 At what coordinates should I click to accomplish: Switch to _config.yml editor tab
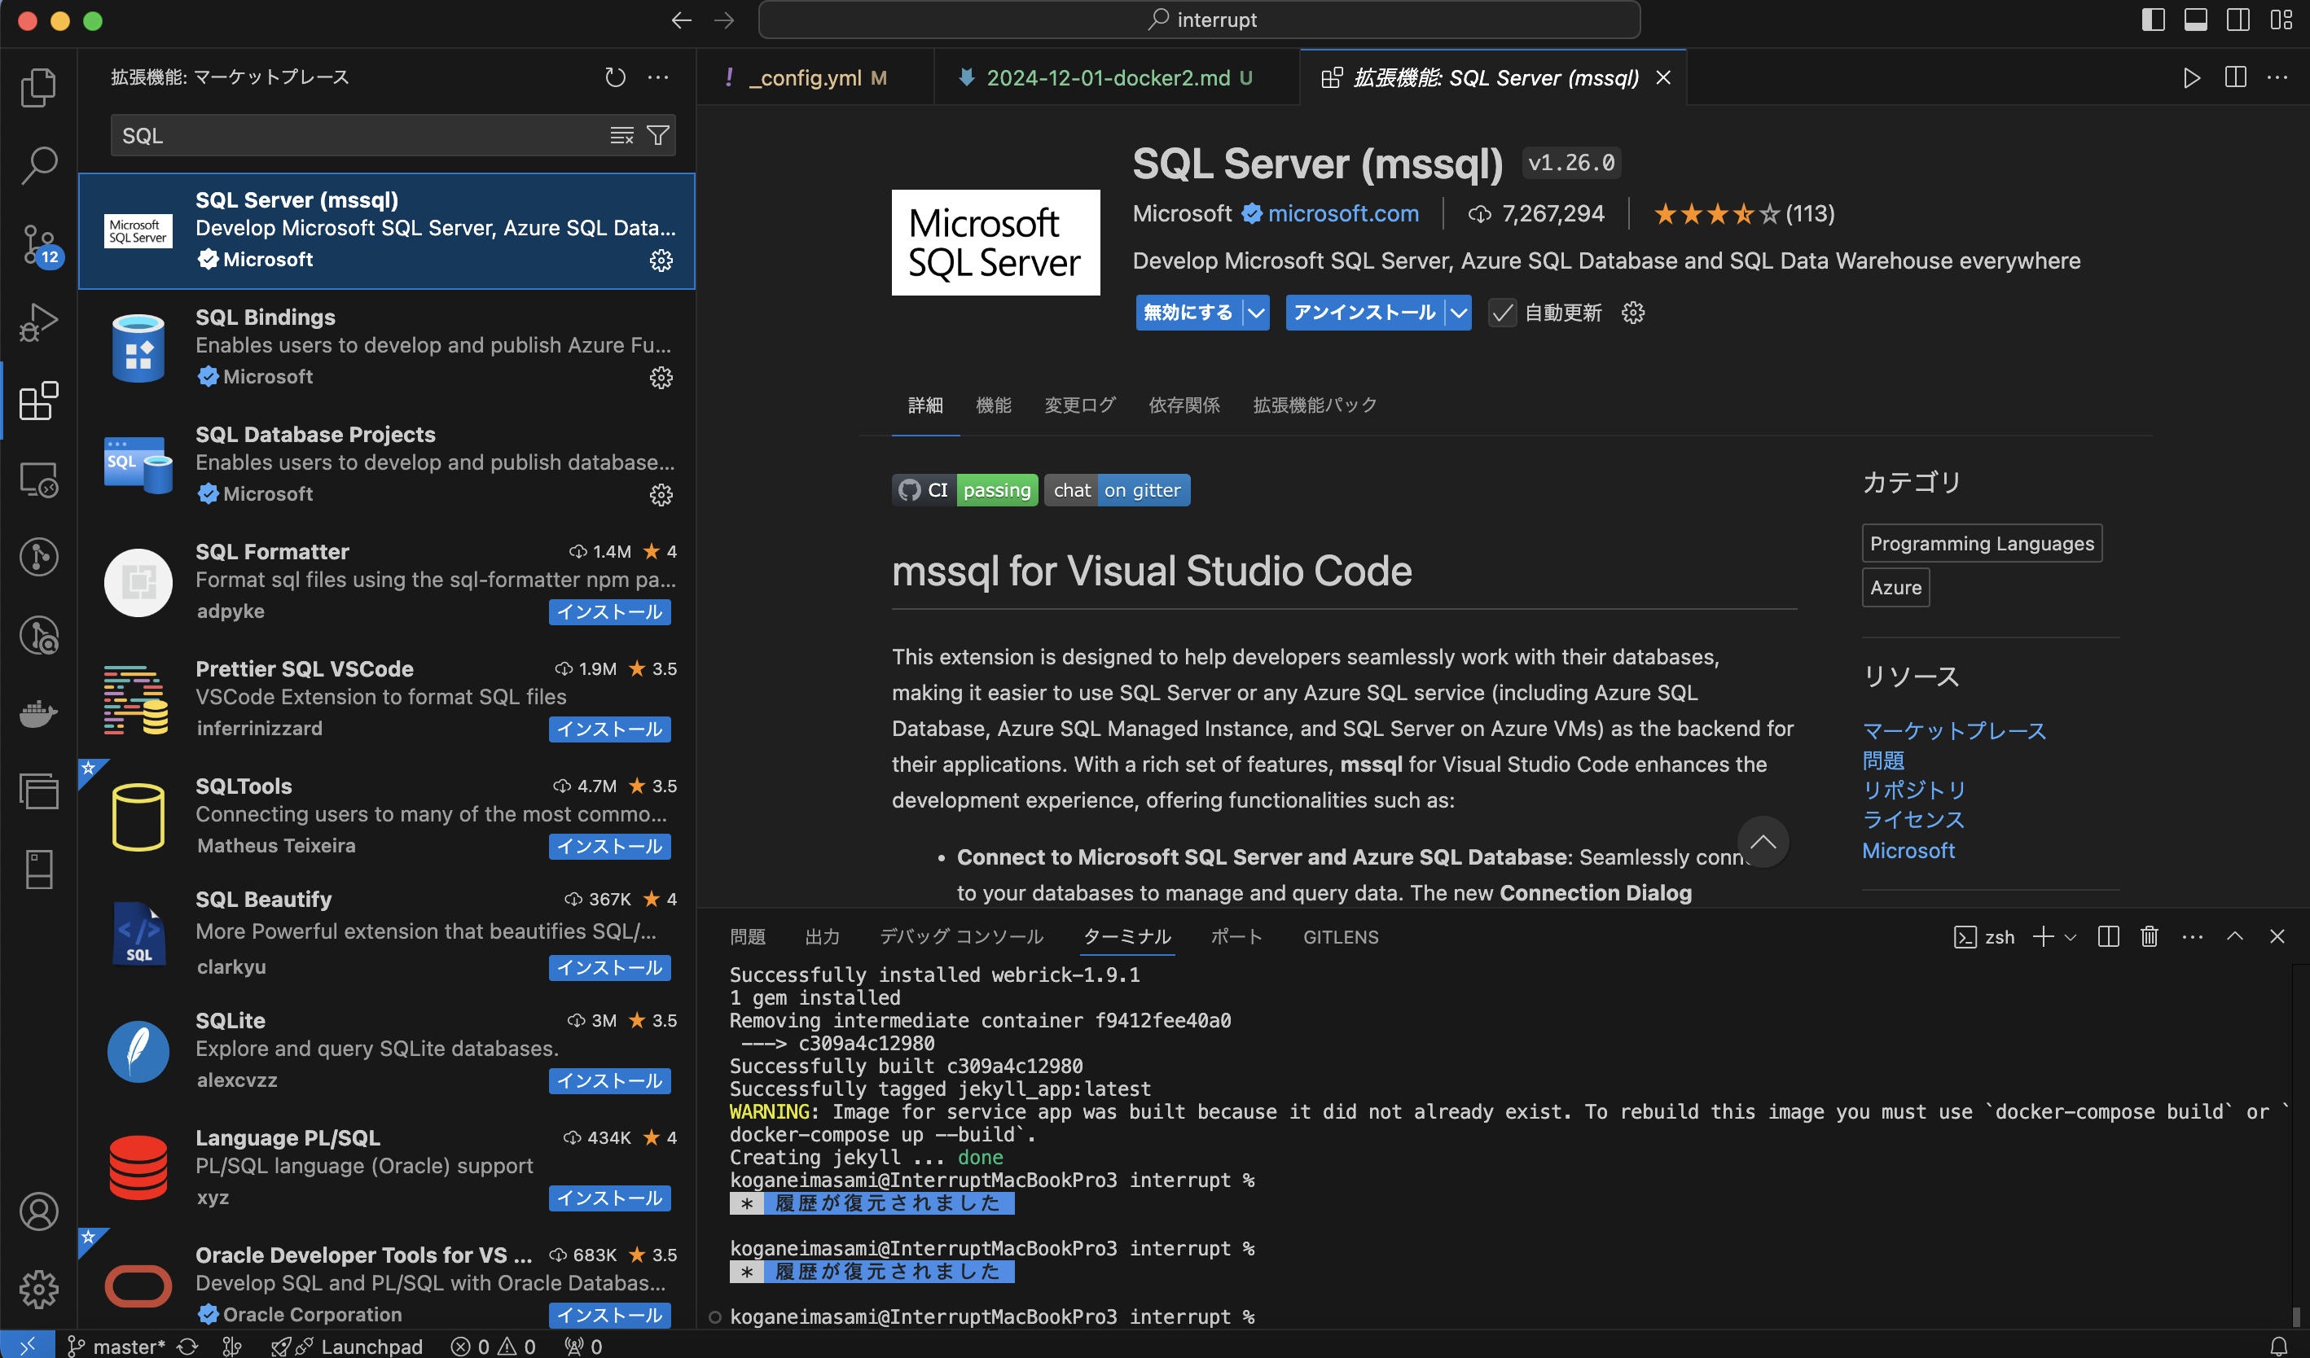(815, 78)
